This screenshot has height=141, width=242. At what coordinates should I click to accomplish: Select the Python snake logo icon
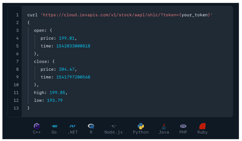coord(141,126)
